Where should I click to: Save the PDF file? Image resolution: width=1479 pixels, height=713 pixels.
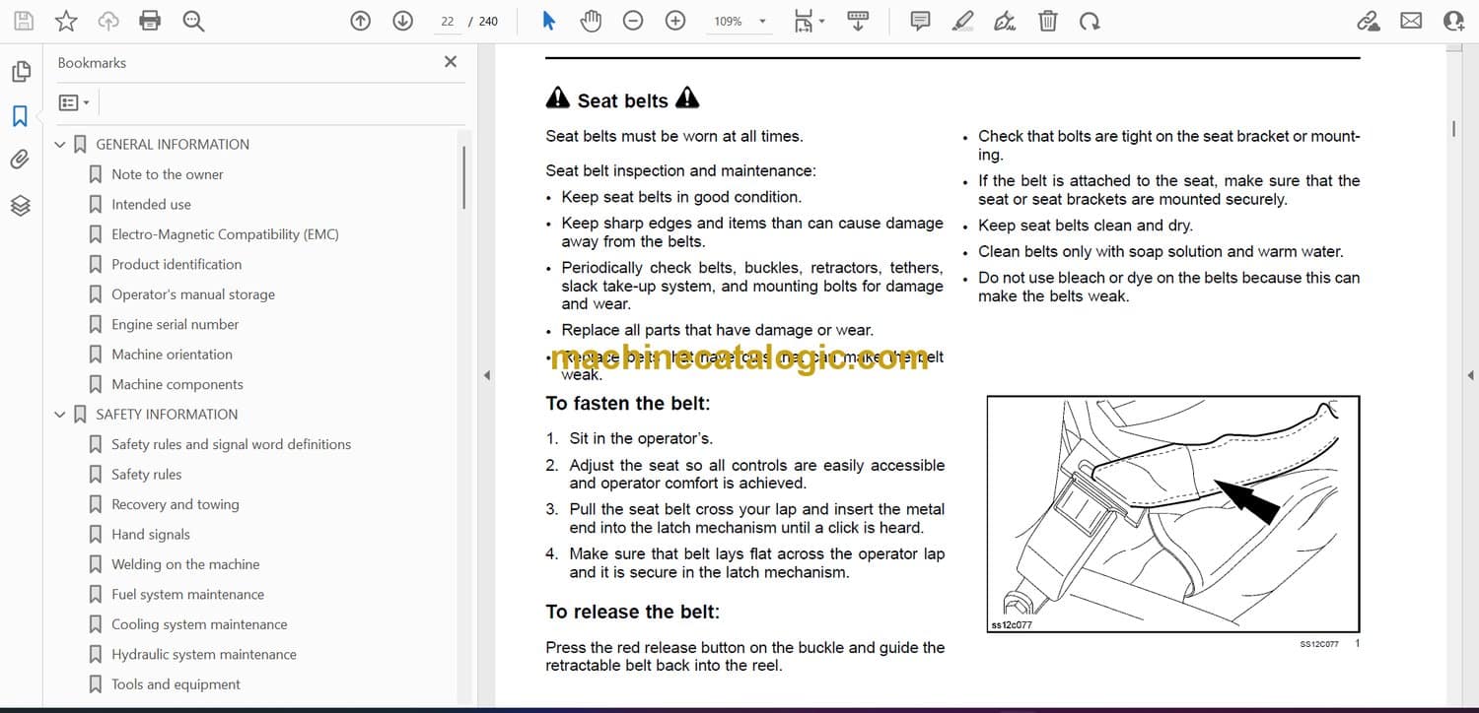click(23, 21)
